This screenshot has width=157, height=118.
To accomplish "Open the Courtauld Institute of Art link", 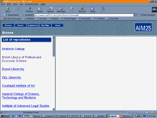I will (18, 86).
